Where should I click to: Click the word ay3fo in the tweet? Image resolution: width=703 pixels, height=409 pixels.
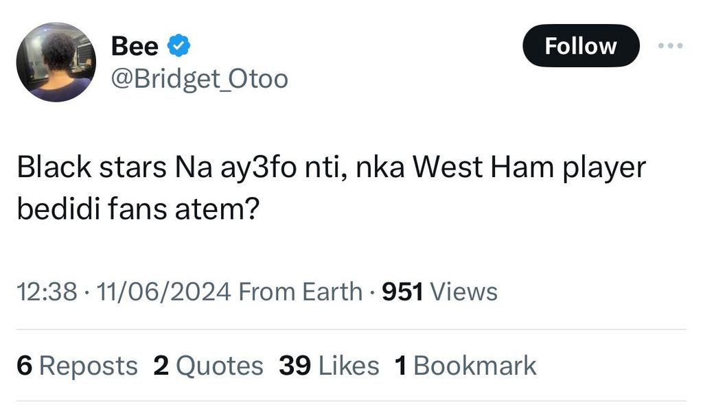pyautogui.click(x=238, y=169)
